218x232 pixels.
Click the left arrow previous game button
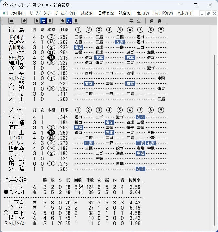pos(11,21)
